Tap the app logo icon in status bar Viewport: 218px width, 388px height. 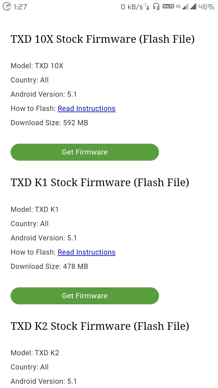[7, 7]
